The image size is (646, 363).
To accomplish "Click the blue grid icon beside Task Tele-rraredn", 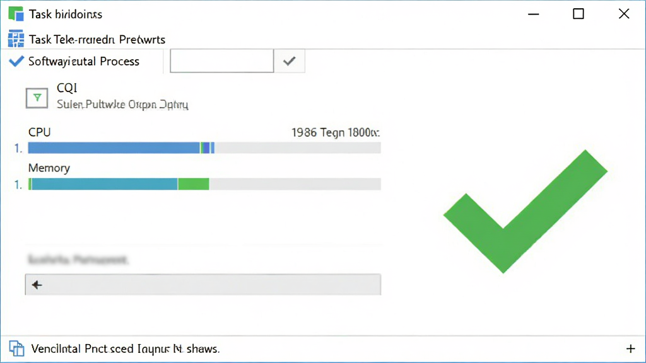I will (x=16, y=39).
